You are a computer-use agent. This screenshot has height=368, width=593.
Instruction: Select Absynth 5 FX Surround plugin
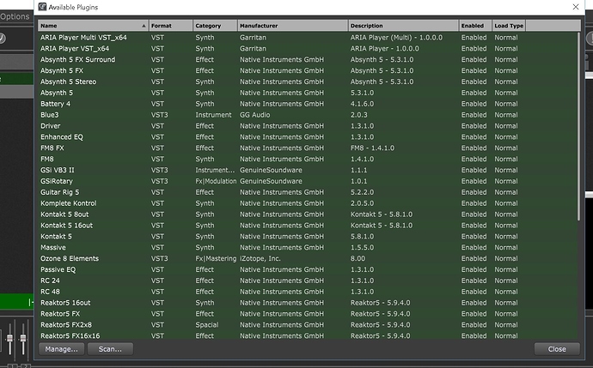point(308,60)
